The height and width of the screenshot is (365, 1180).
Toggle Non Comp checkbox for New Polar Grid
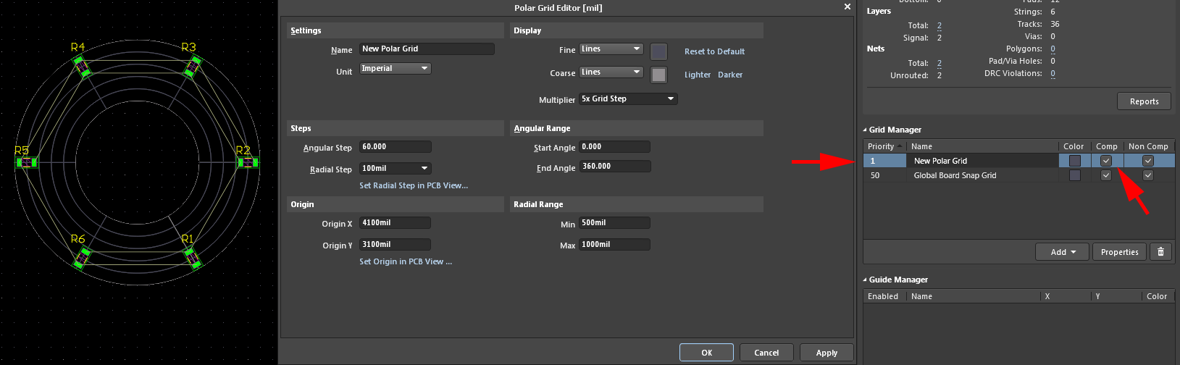click(1147, 161)
